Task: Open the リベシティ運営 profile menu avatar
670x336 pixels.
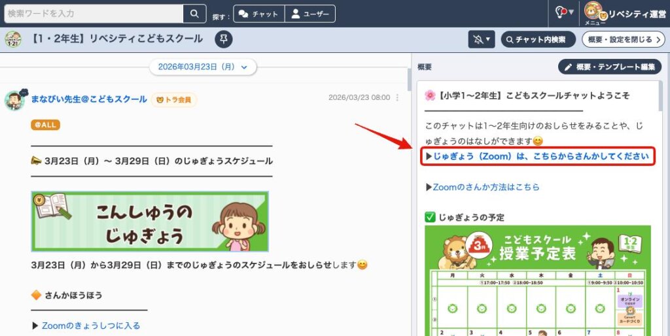Action: coord(593,12)
